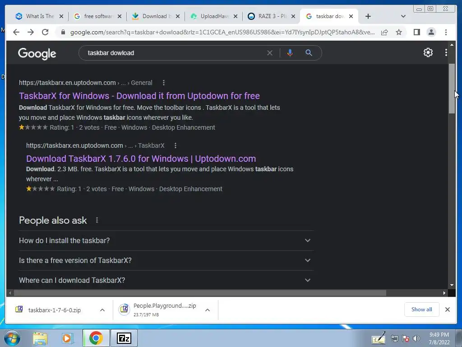Go to Google home via the logo

click(x=37, y=53)
